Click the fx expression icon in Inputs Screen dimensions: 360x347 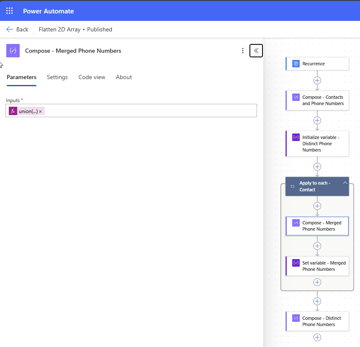point(13,111)
